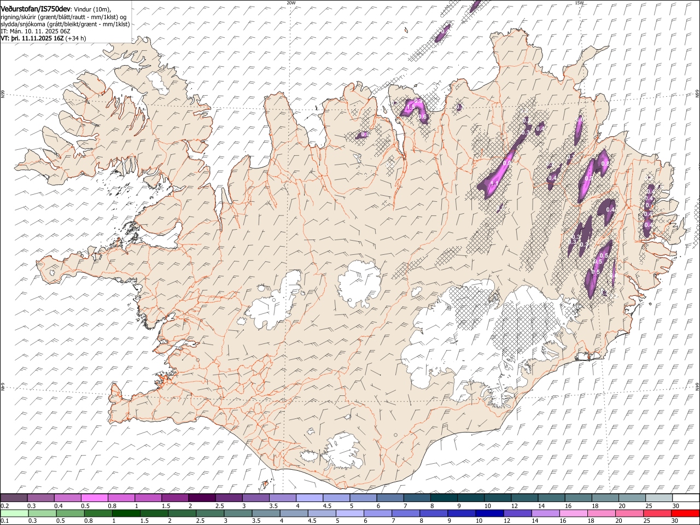Screen dimensions: 700x525
Task: Select the grey-green swatch labeled 3 in rain legend
Action: click(238, 513)
